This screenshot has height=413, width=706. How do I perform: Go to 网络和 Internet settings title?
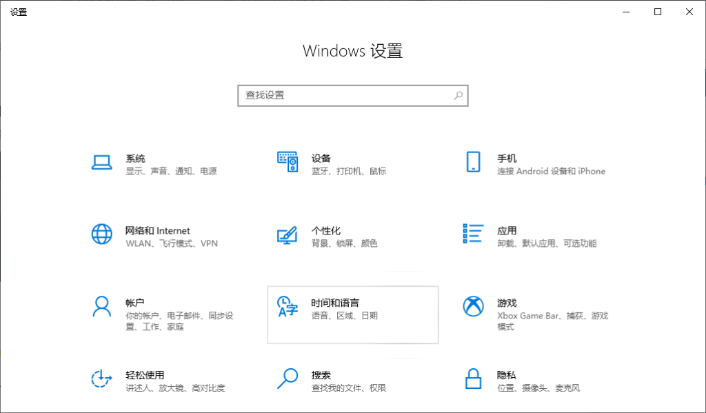pos(158,230)
